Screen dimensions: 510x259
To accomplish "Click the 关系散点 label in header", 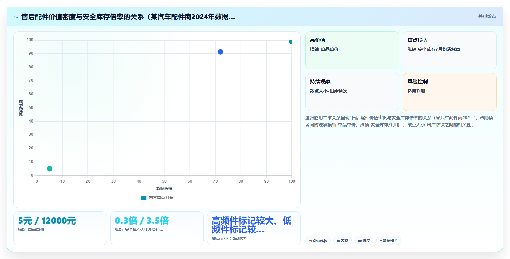I will (x=487, y=16).
